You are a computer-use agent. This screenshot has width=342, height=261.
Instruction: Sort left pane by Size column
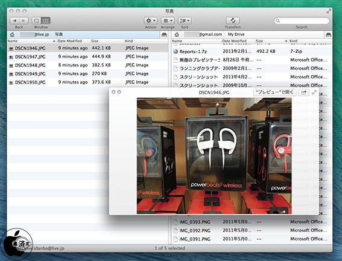107,41
